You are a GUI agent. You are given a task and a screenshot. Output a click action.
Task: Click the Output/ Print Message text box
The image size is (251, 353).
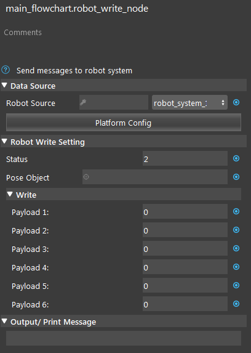(x=124, y=338)
